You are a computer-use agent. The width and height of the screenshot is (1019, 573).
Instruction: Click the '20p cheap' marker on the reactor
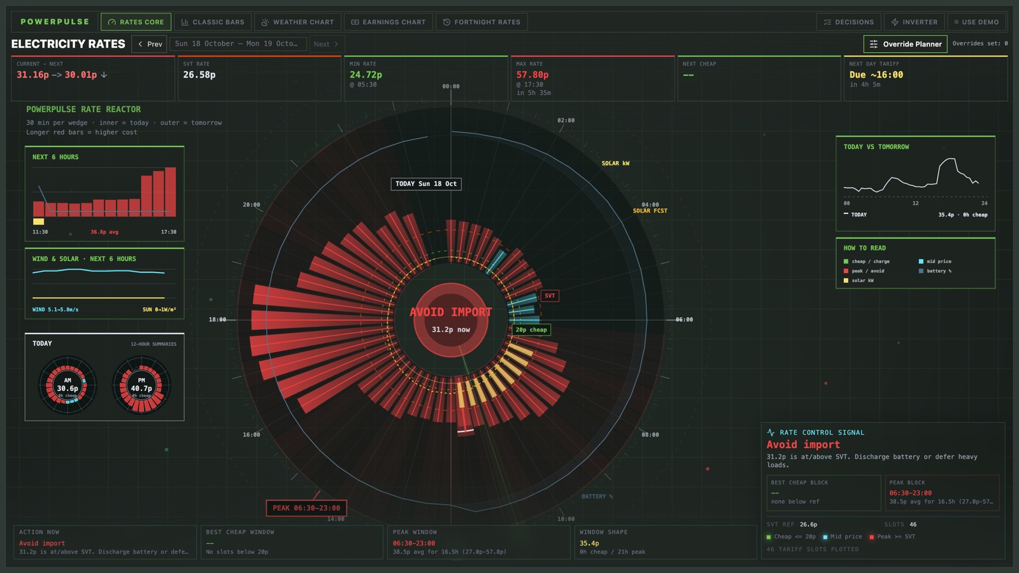[x=531, y=330]
